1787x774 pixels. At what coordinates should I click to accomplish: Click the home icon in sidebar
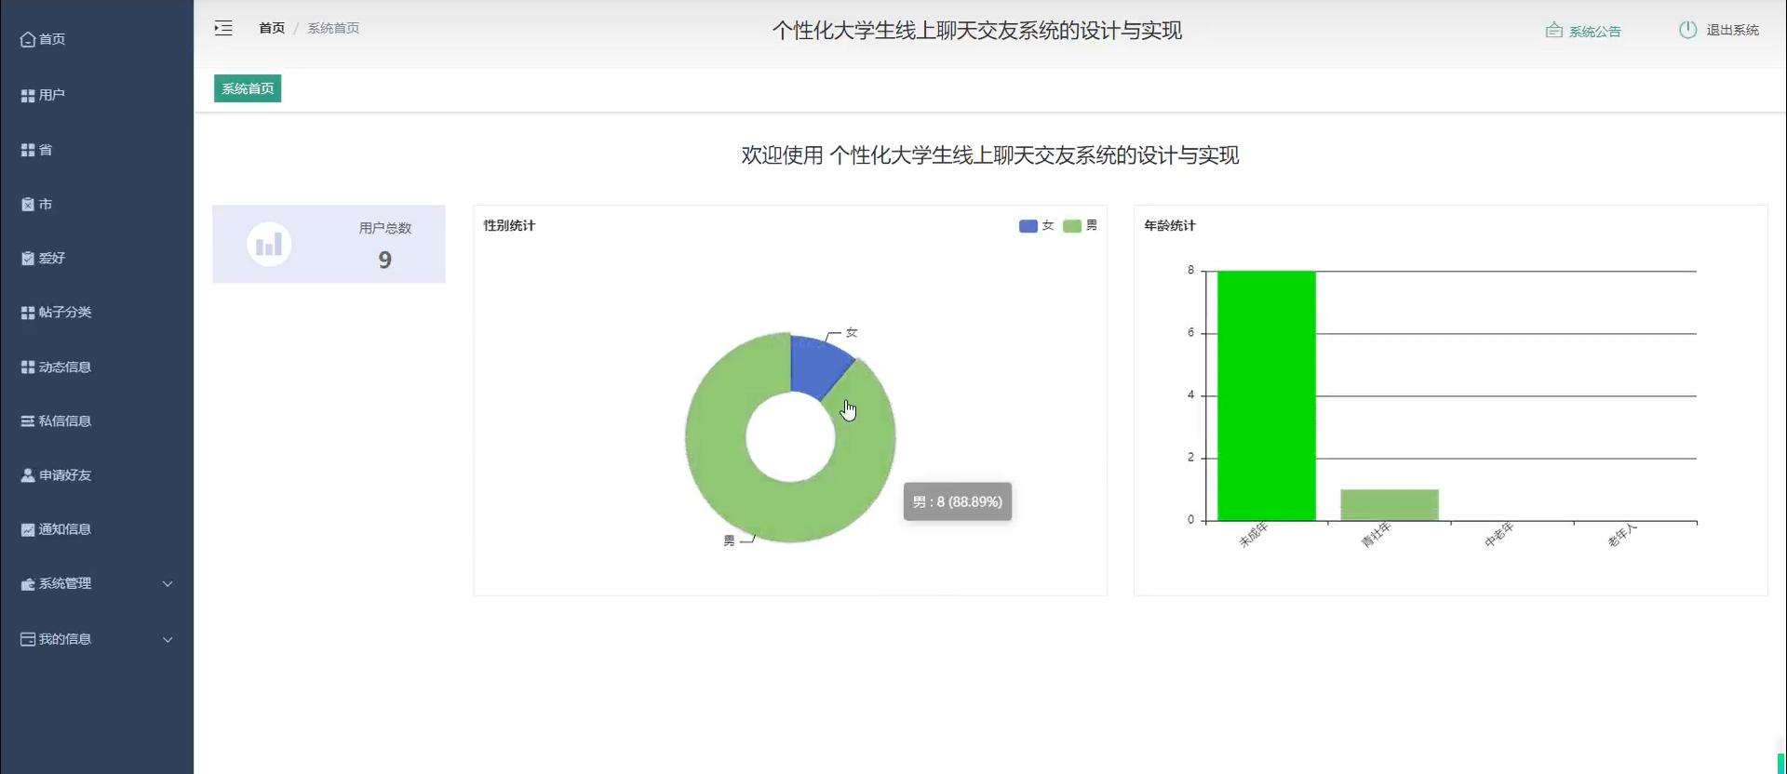(x=28, y=39)
